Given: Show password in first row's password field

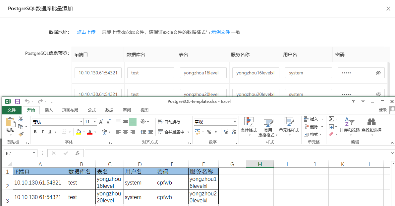Looking at the screenshot, I should click(378, 73).
